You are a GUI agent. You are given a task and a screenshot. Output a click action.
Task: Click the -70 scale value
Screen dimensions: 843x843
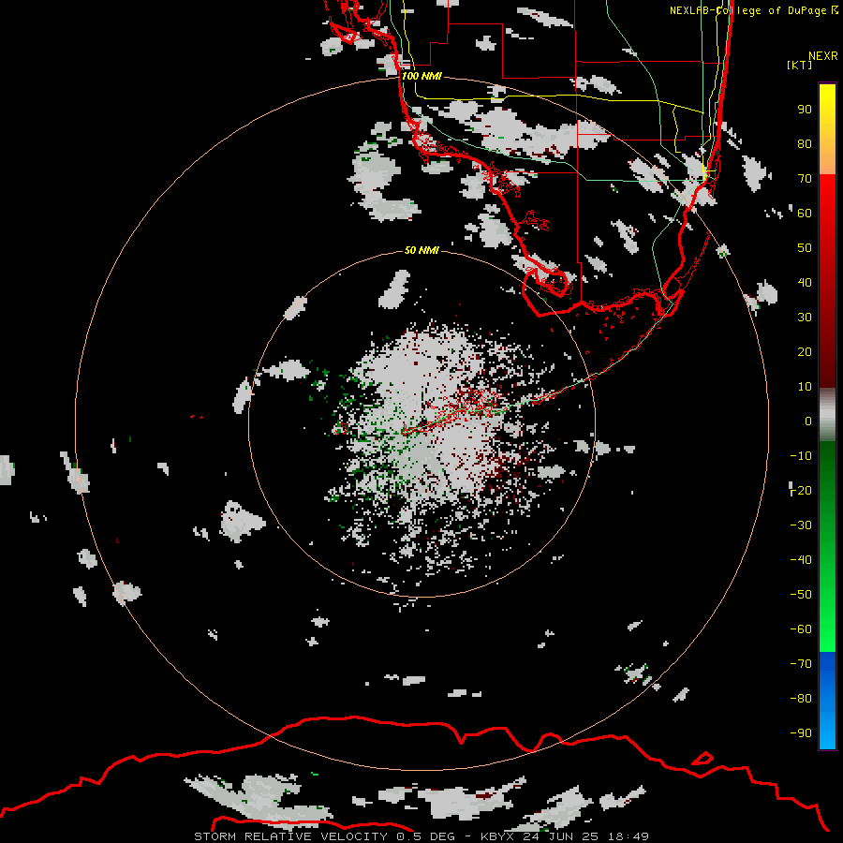coord(801,664)
